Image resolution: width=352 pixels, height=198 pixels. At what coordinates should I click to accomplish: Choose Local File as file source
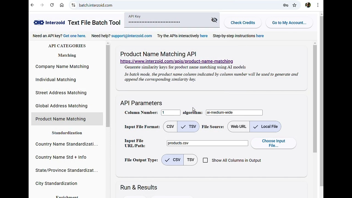click(x=265, y=127)
